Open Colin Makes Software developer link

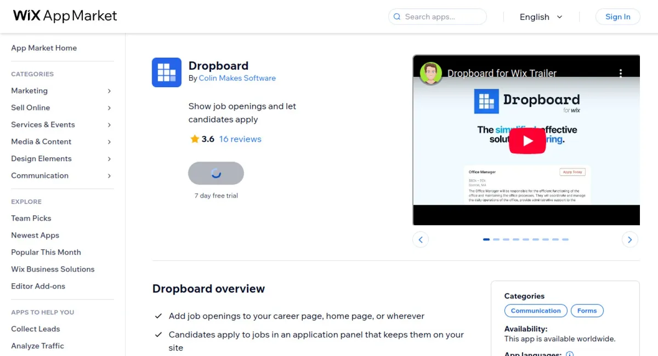237,78
